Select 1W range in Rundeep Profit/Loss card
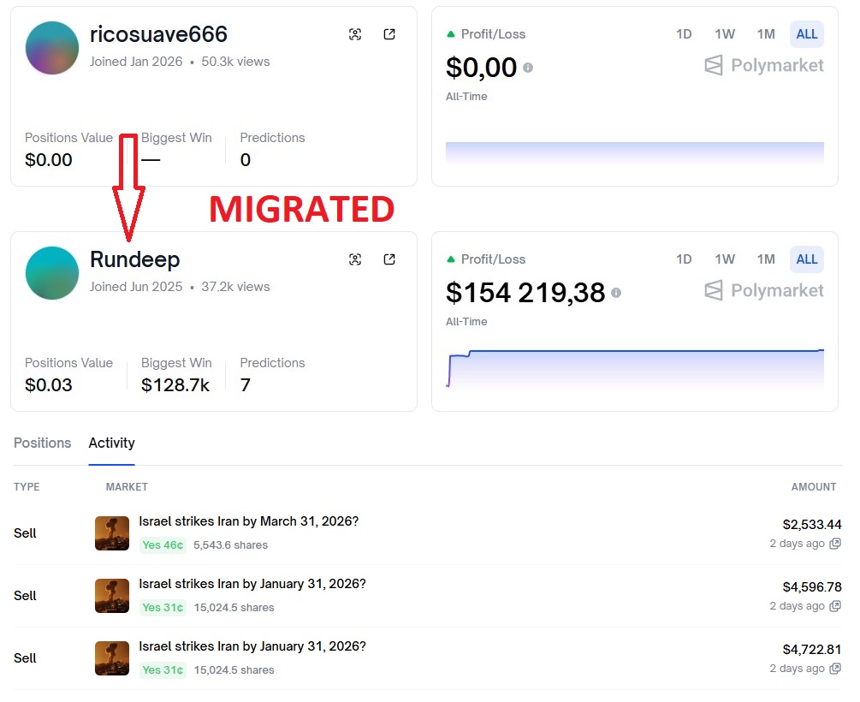860x702 pixels. click(x=725, y=259)
